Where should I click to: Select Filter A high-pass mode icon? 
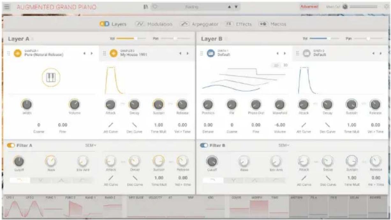pyautogui.click(x=83, y=180)
